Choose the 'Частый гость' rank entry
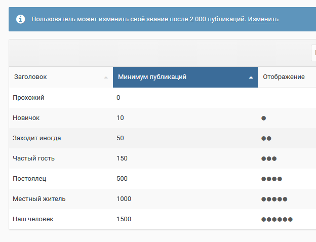This screenshot has height=242, width=316. (33, 158)
